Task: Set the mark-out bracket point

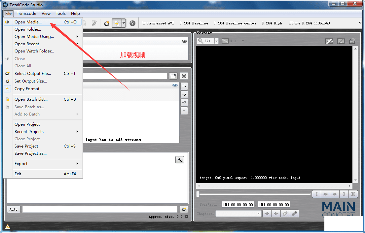Action: [x=344, y=194]
